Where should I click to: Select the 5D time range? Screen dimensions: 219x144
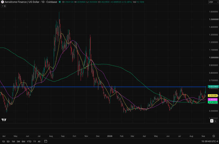[8, 141]
